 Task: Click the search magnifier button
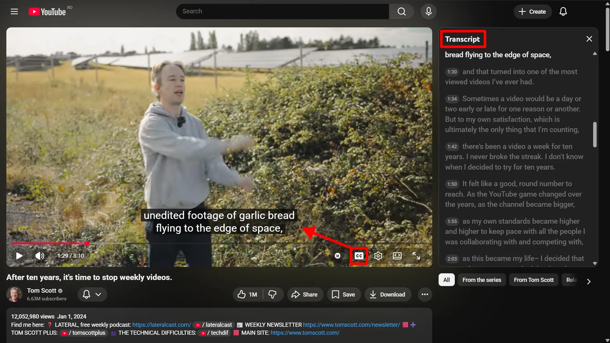pos(402,11)
